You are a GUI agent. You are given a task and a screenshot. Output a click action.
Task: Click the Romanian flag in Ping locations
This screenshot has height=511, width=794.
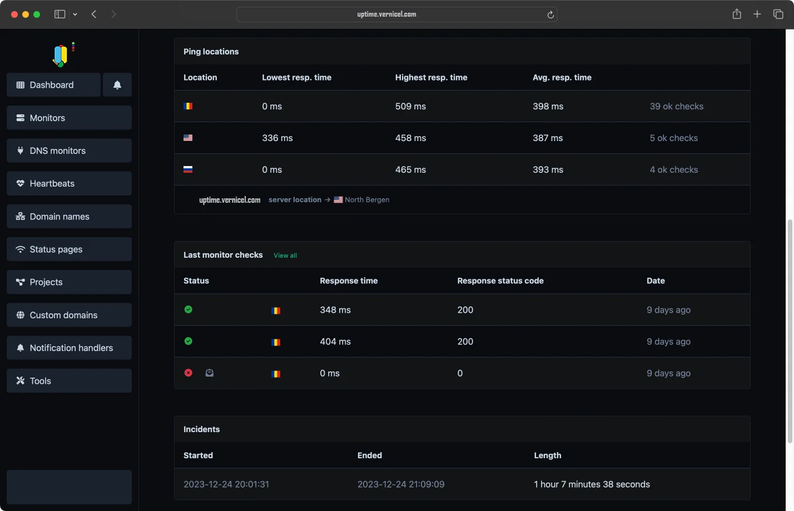coord(188,106)
